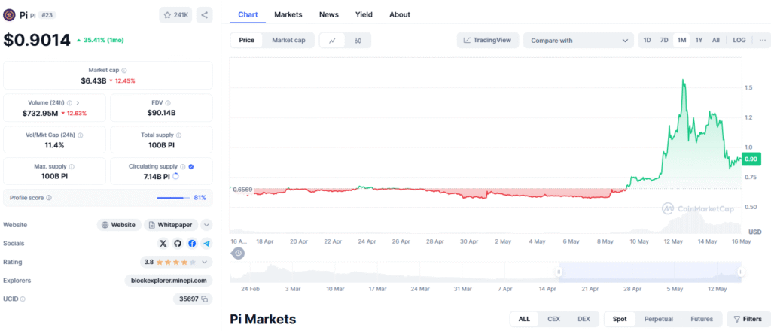
Task: Show FDV info icon
Action: click(168, 103)
